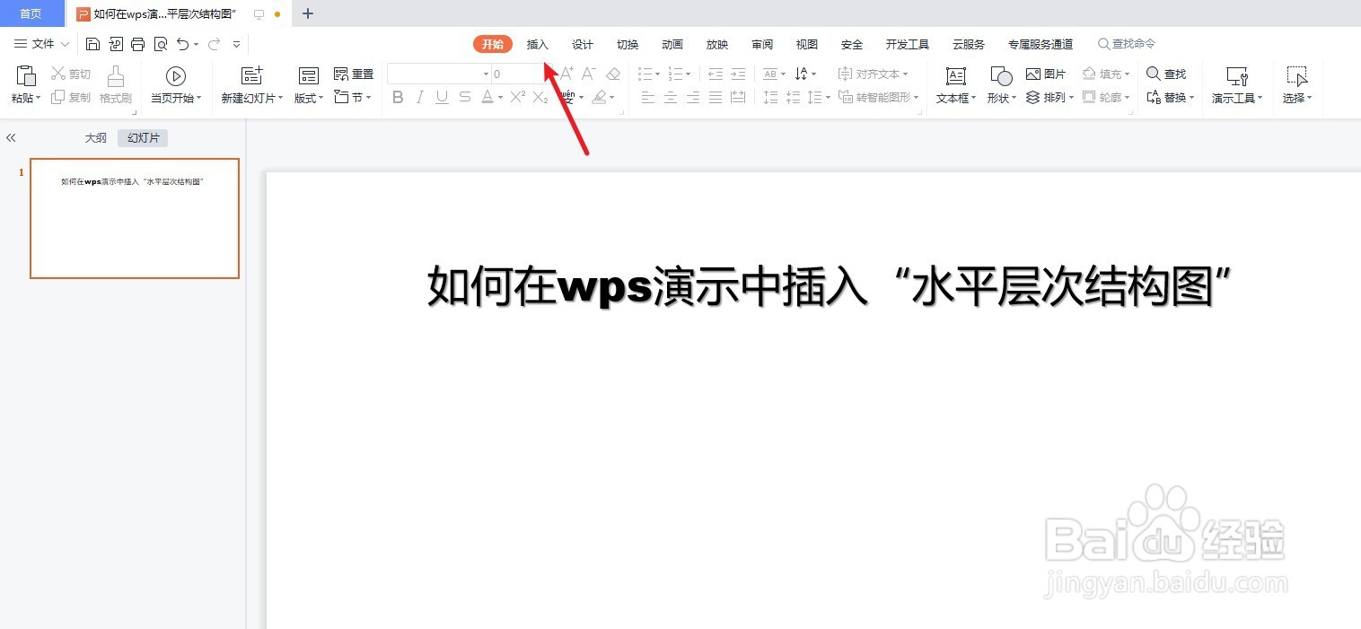Viewport: 1361px width, 629px height.
Task: Toggle Italic formatting
Action: point(419,97)
